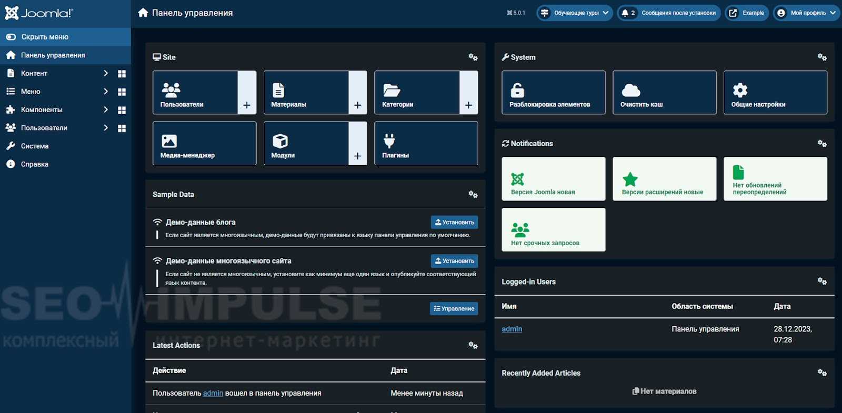Click the admin link in Logged-in Users
The image size is (842, 413).
pos(512,329)
